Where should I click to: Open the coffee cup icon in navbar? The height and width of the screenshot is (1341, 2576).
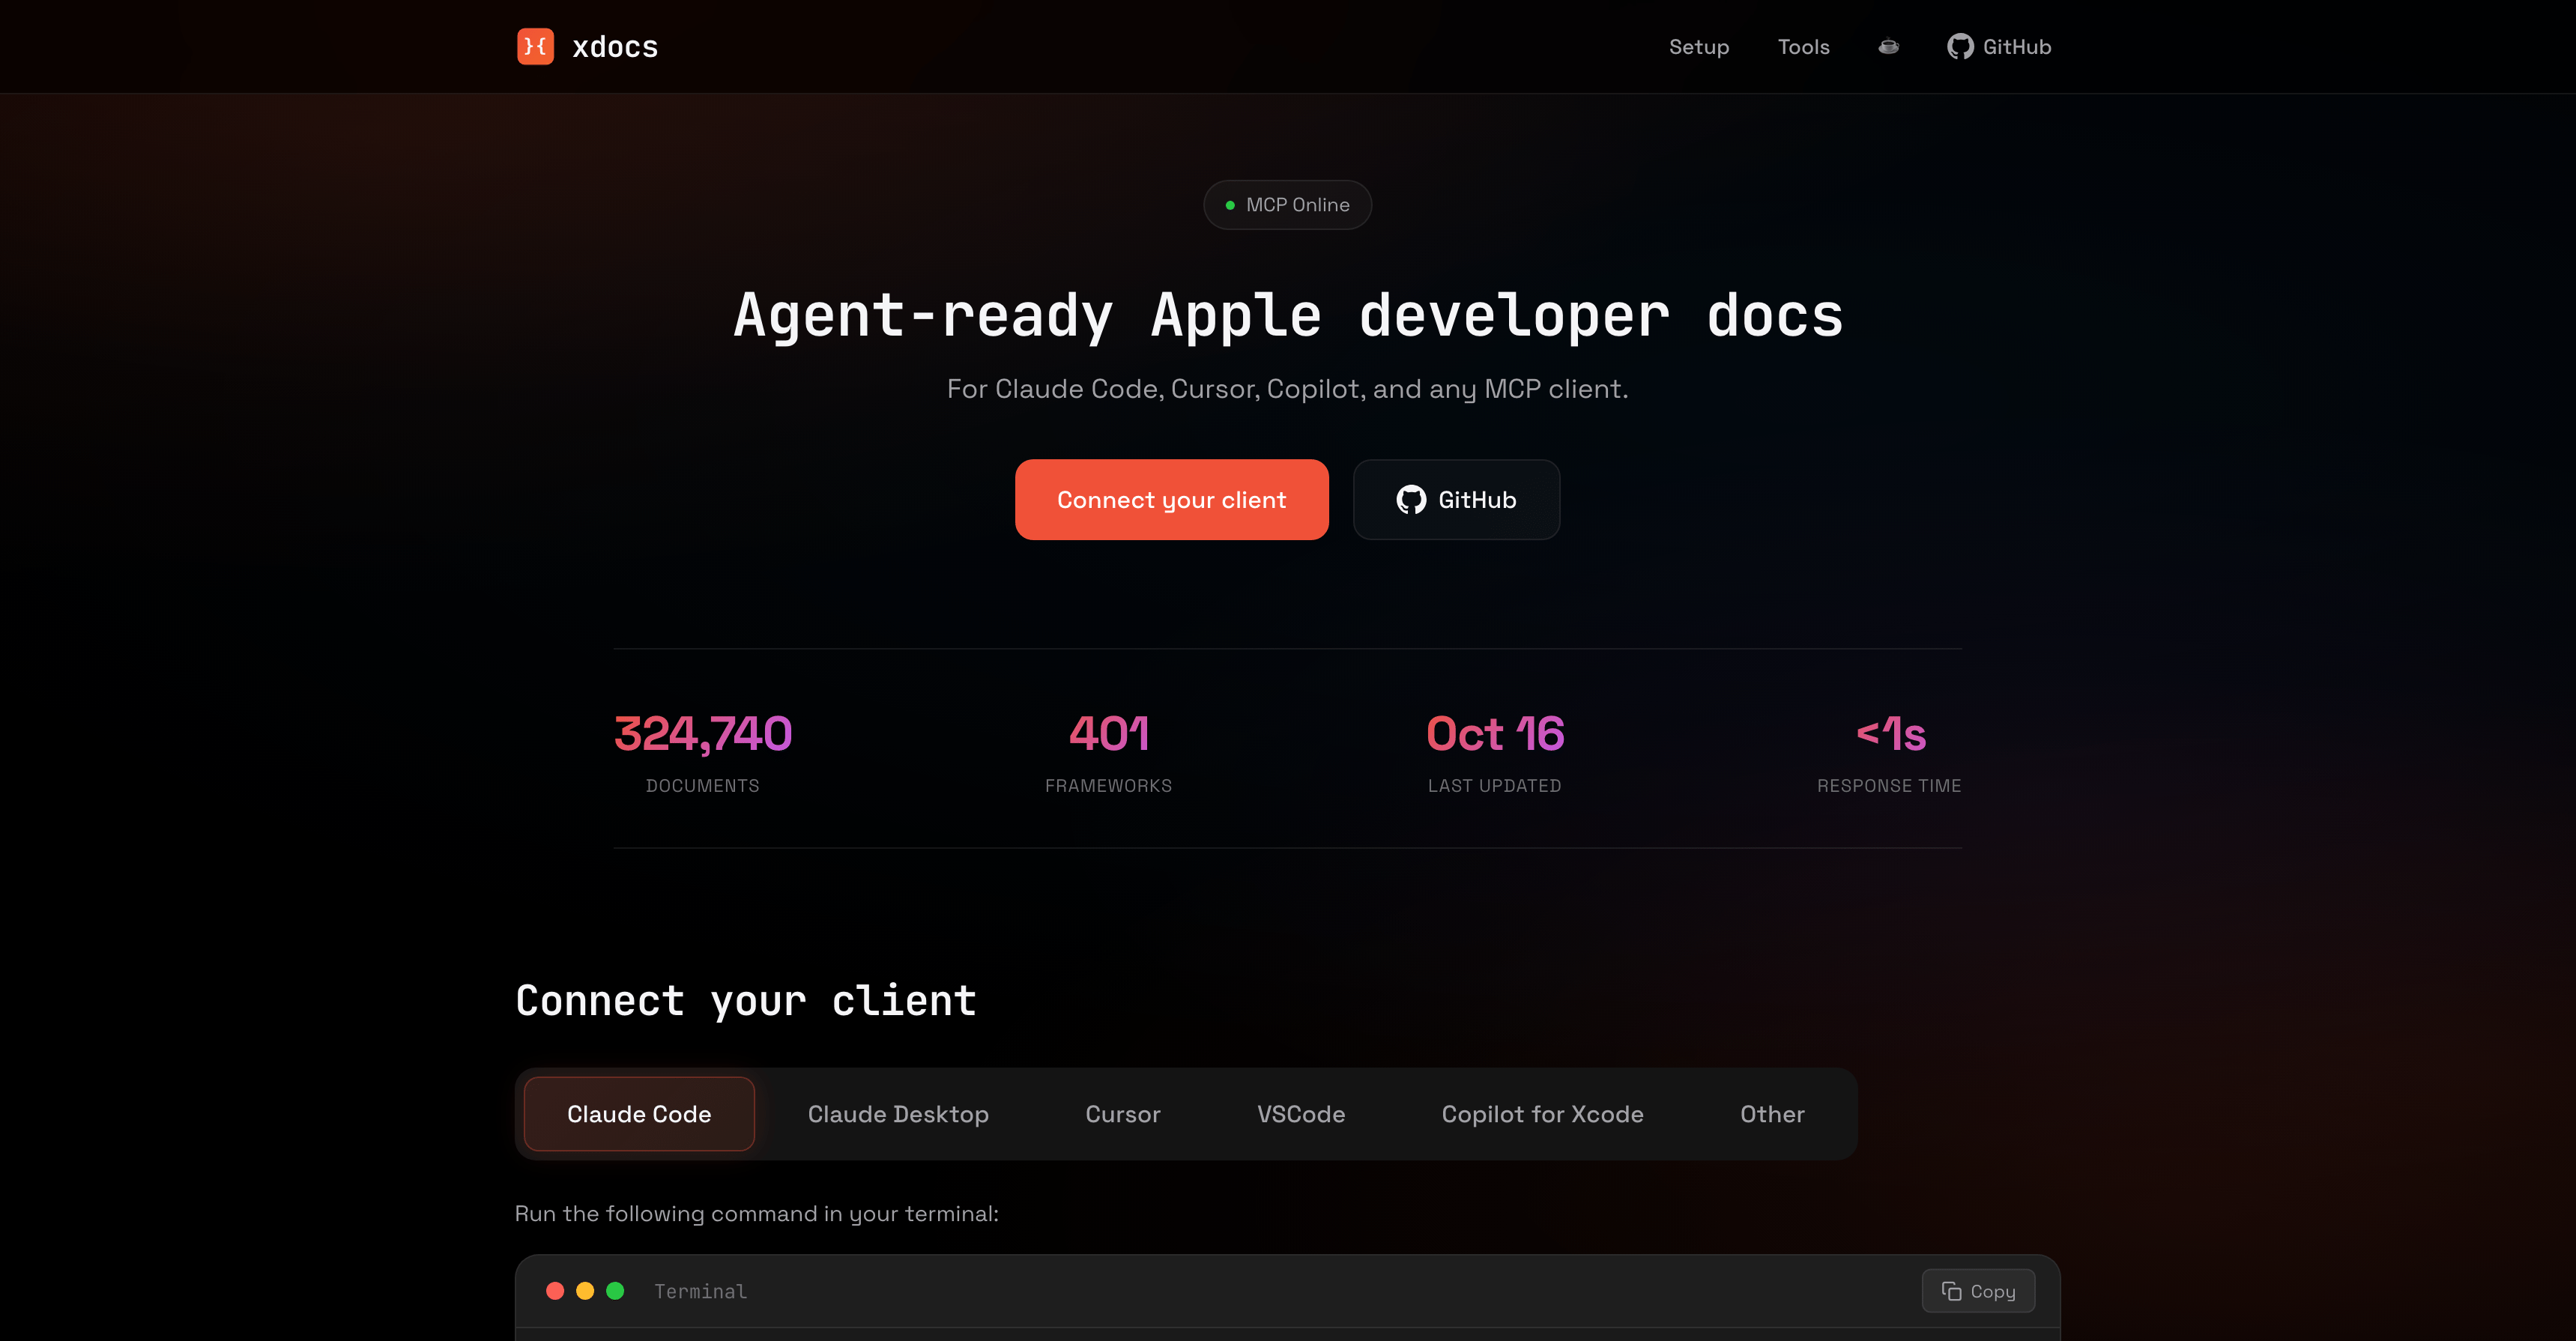pyautogui.click(x=1888, y=46)
